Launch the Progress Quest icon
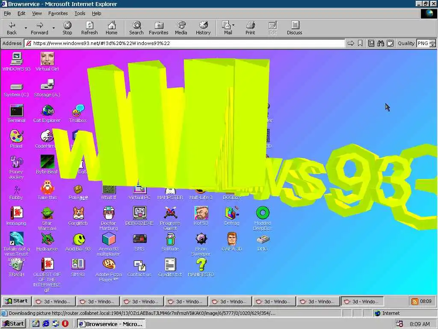Image resolution: width=438 pixels, height=329 pixels. pyautogui.click(x=170, y=219)
